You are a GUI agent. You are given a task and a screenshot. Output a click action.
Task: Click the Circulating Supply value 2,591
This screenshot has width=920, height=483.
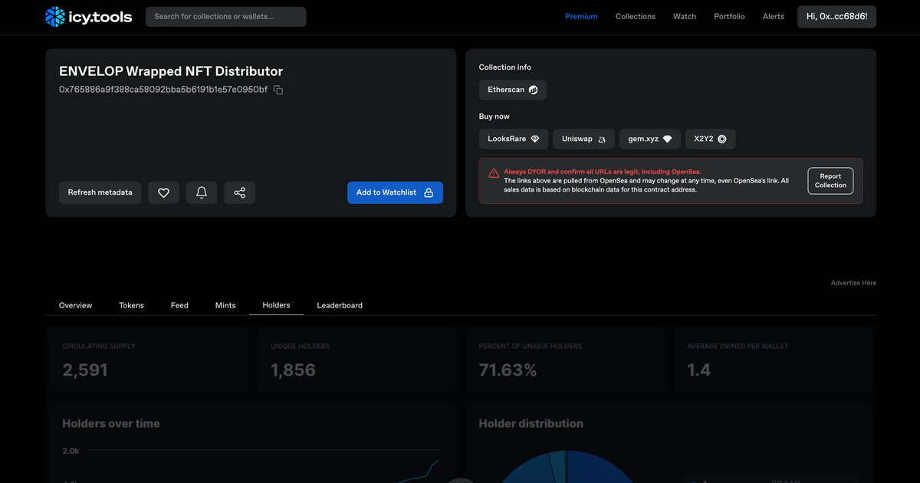[x=85, y=370]
